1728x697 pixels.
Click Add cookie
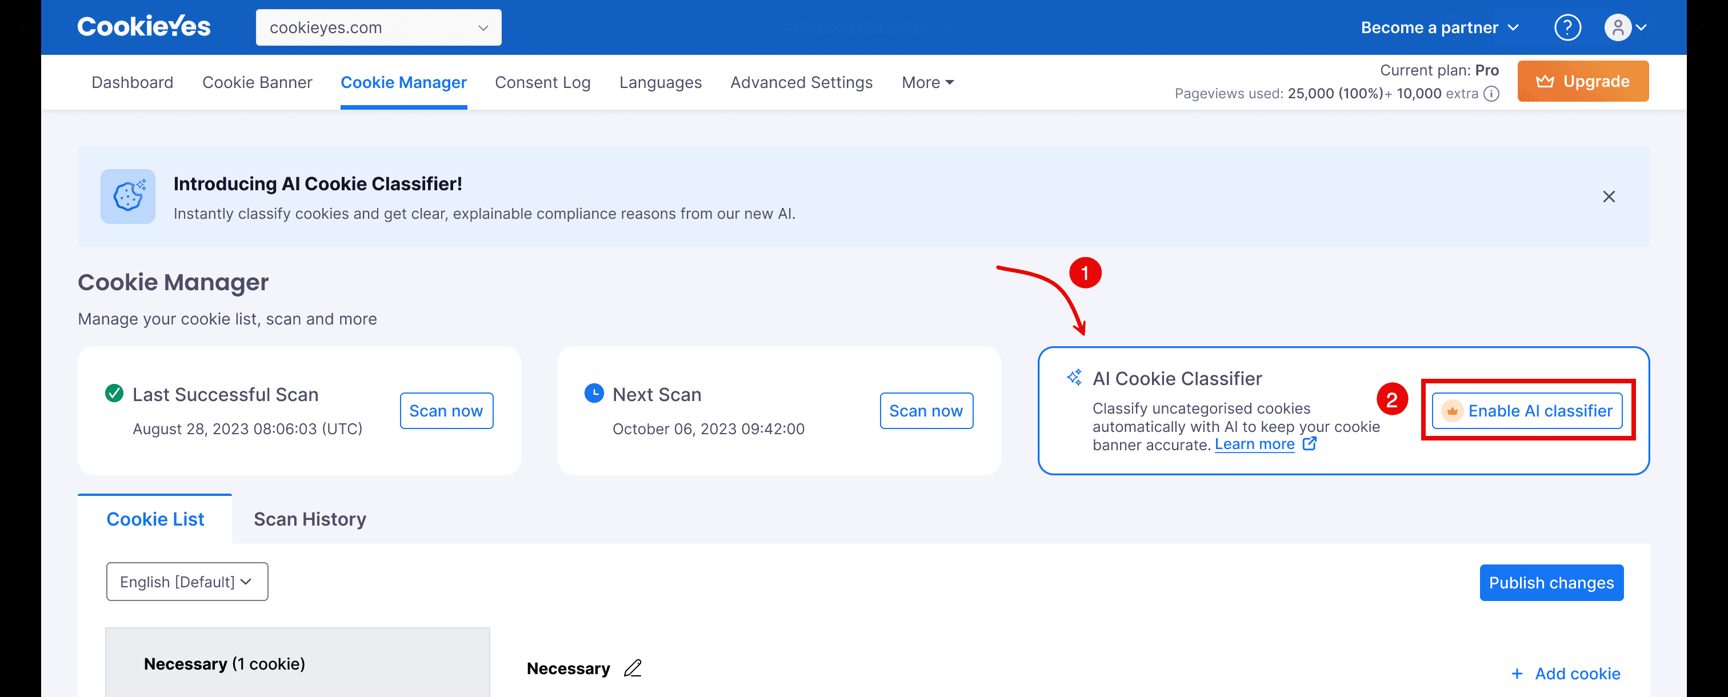1566,674
